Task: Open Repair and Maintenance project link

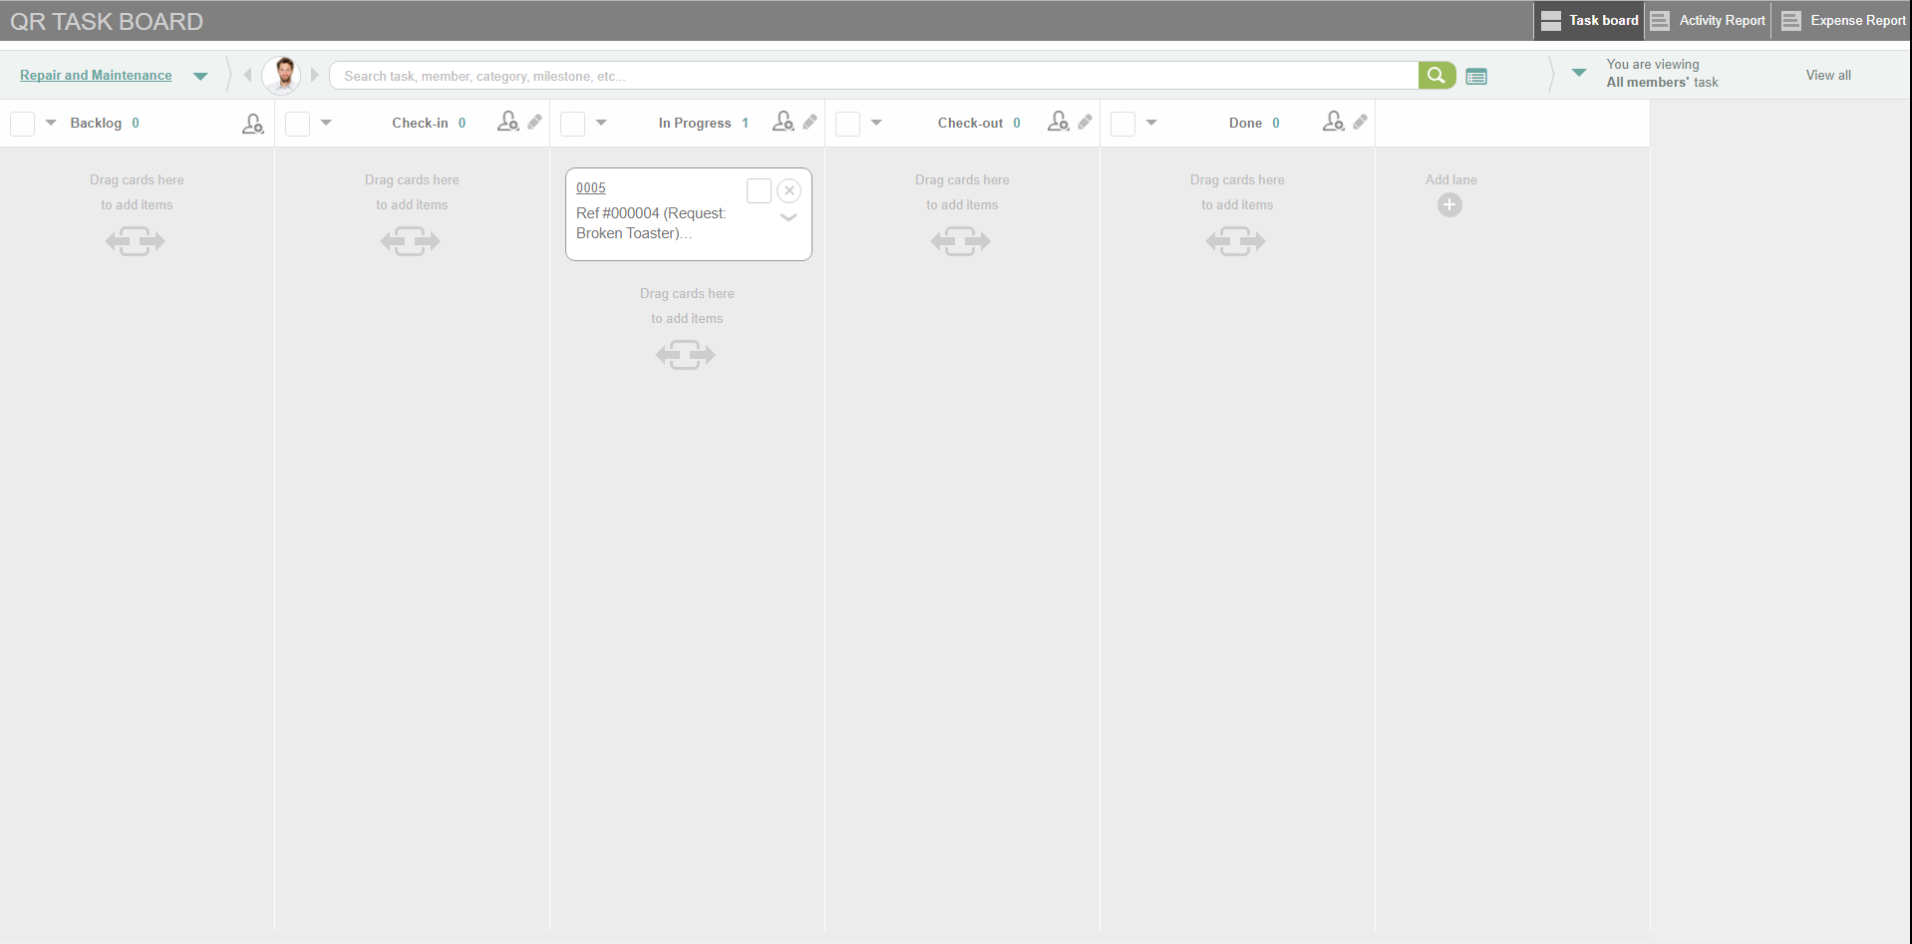Action: point(96,75)
